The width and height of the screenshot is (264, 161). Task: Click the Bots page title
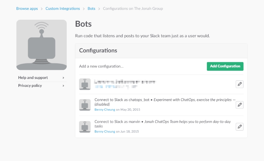[x=83, y=24]
